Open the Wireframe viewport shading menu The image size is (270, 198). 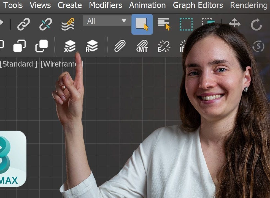click(x=62, y=64)
